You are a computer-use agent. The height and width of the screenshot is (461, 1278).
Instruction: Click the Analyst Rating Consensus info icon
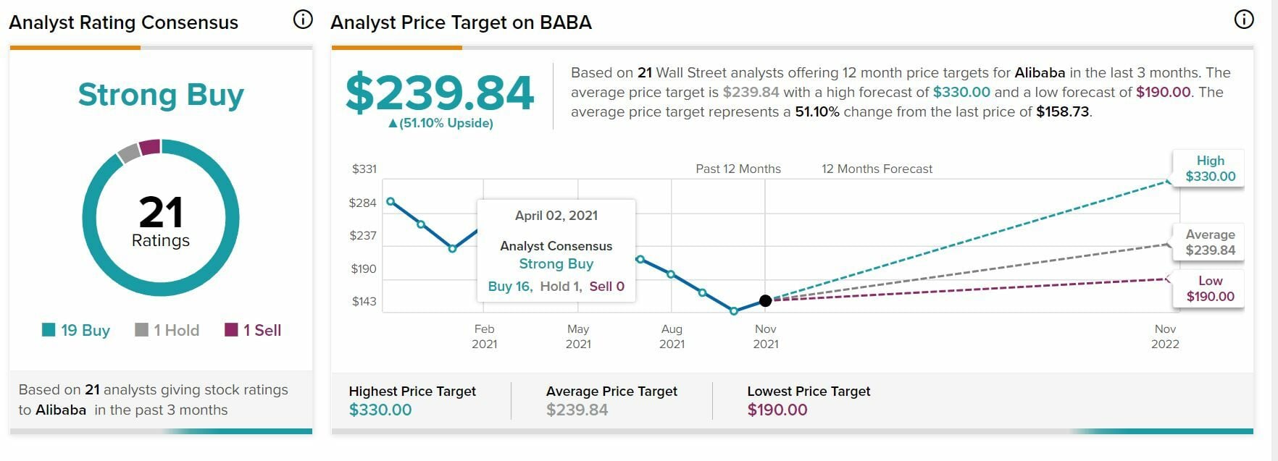pyautogui.click(x=303, y=20)
